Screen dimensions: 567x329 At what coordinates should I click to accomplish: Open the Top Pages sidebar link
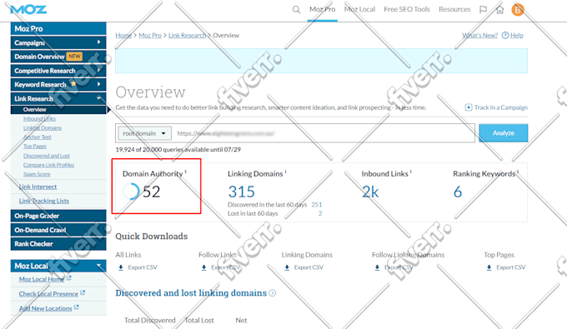[35, 146]
